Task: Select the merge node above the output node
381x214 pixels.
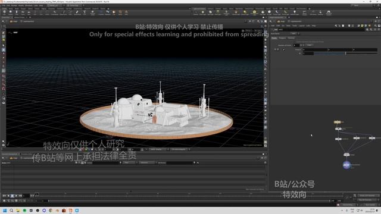Action: click(x=346, y=155)
